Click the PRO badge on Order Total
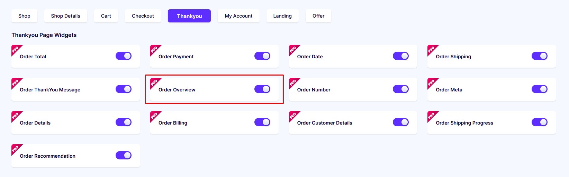The image size is (569, 177). (x=16, y=49)
